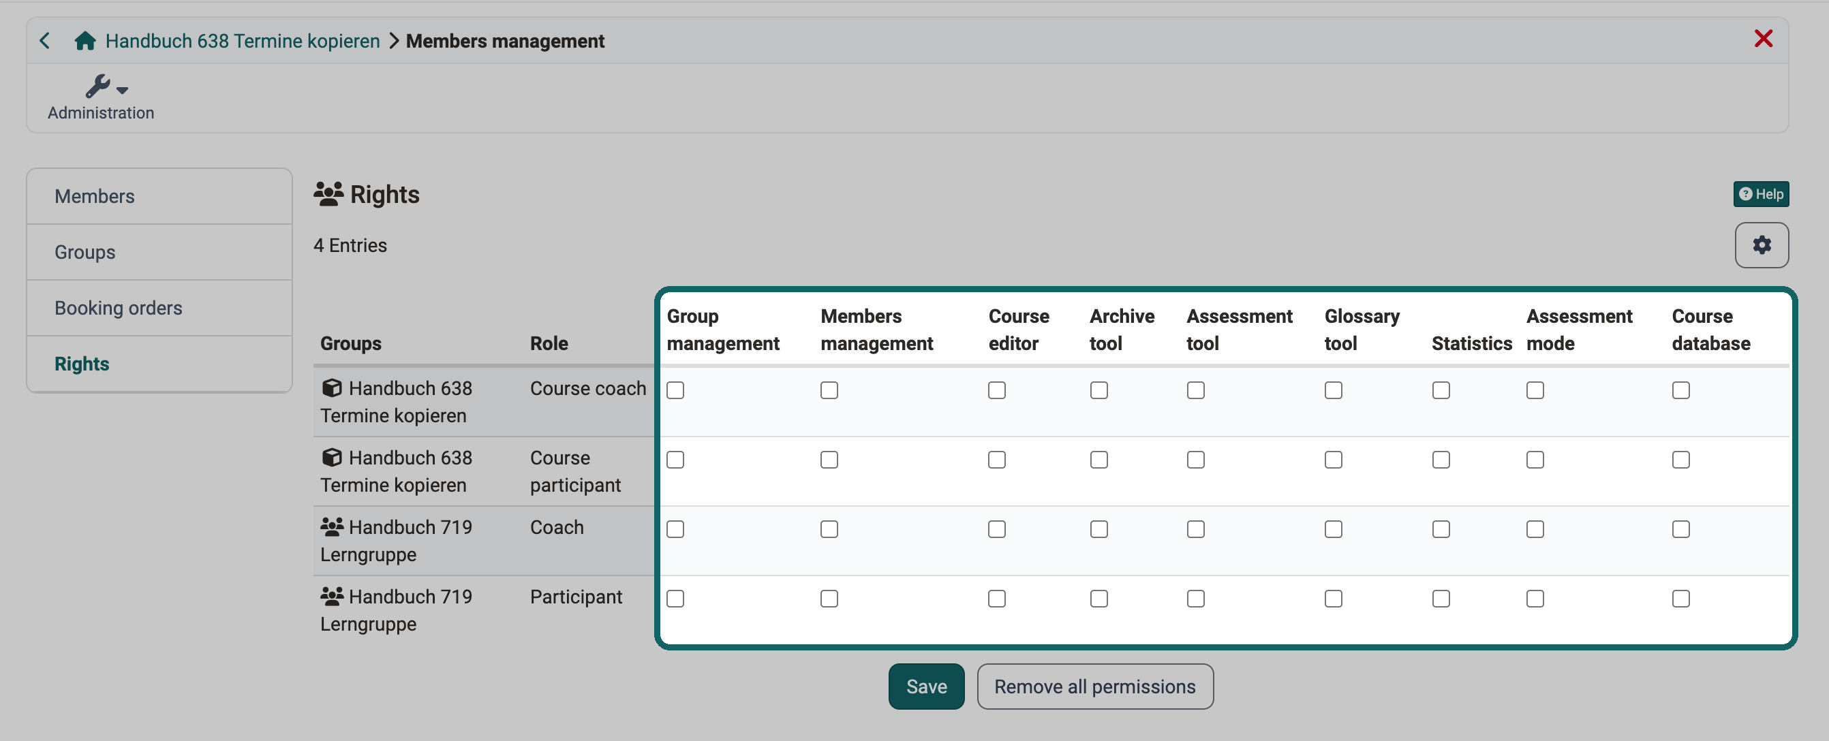Open Booking orders in sidebar
The image size is (1829, 741).
pos(159,308)
